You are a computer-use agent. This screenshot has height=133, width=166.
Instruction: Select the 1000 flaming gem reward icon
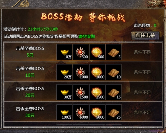pos(97,72)
